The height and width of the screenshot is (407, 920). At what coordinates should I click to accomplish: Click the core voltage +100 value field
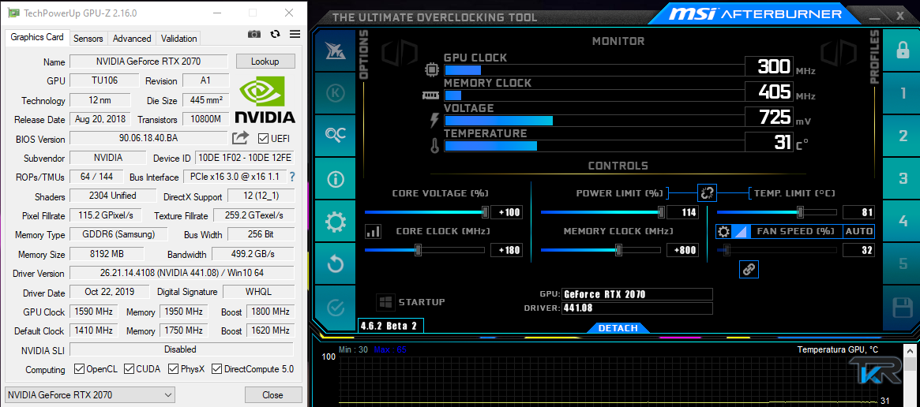click(x=506, y=212)
